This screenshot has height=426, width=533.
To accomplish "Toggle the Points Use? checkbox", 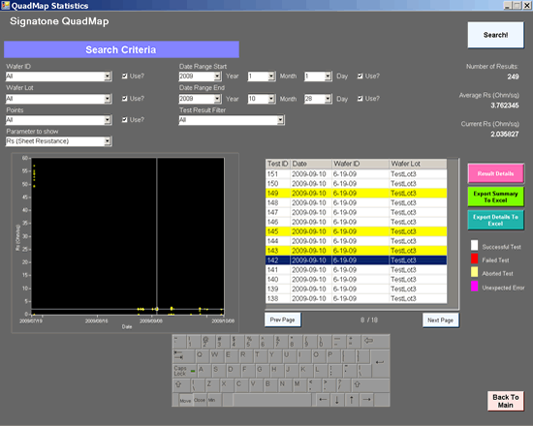I will click(125, 120).
